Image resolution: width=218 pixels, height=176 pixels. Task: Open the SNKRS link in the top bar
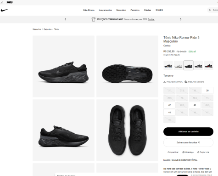click(x=10, y=2)
